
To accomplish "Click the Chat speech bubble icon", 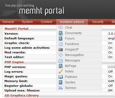I will (x=61, y=27).
